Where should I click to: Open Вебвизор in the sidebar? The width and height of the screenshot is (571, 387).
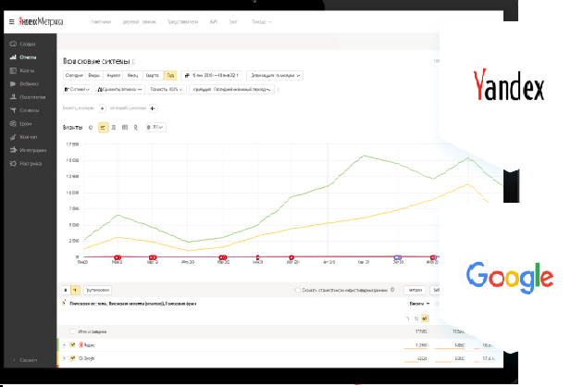point(25,84)
